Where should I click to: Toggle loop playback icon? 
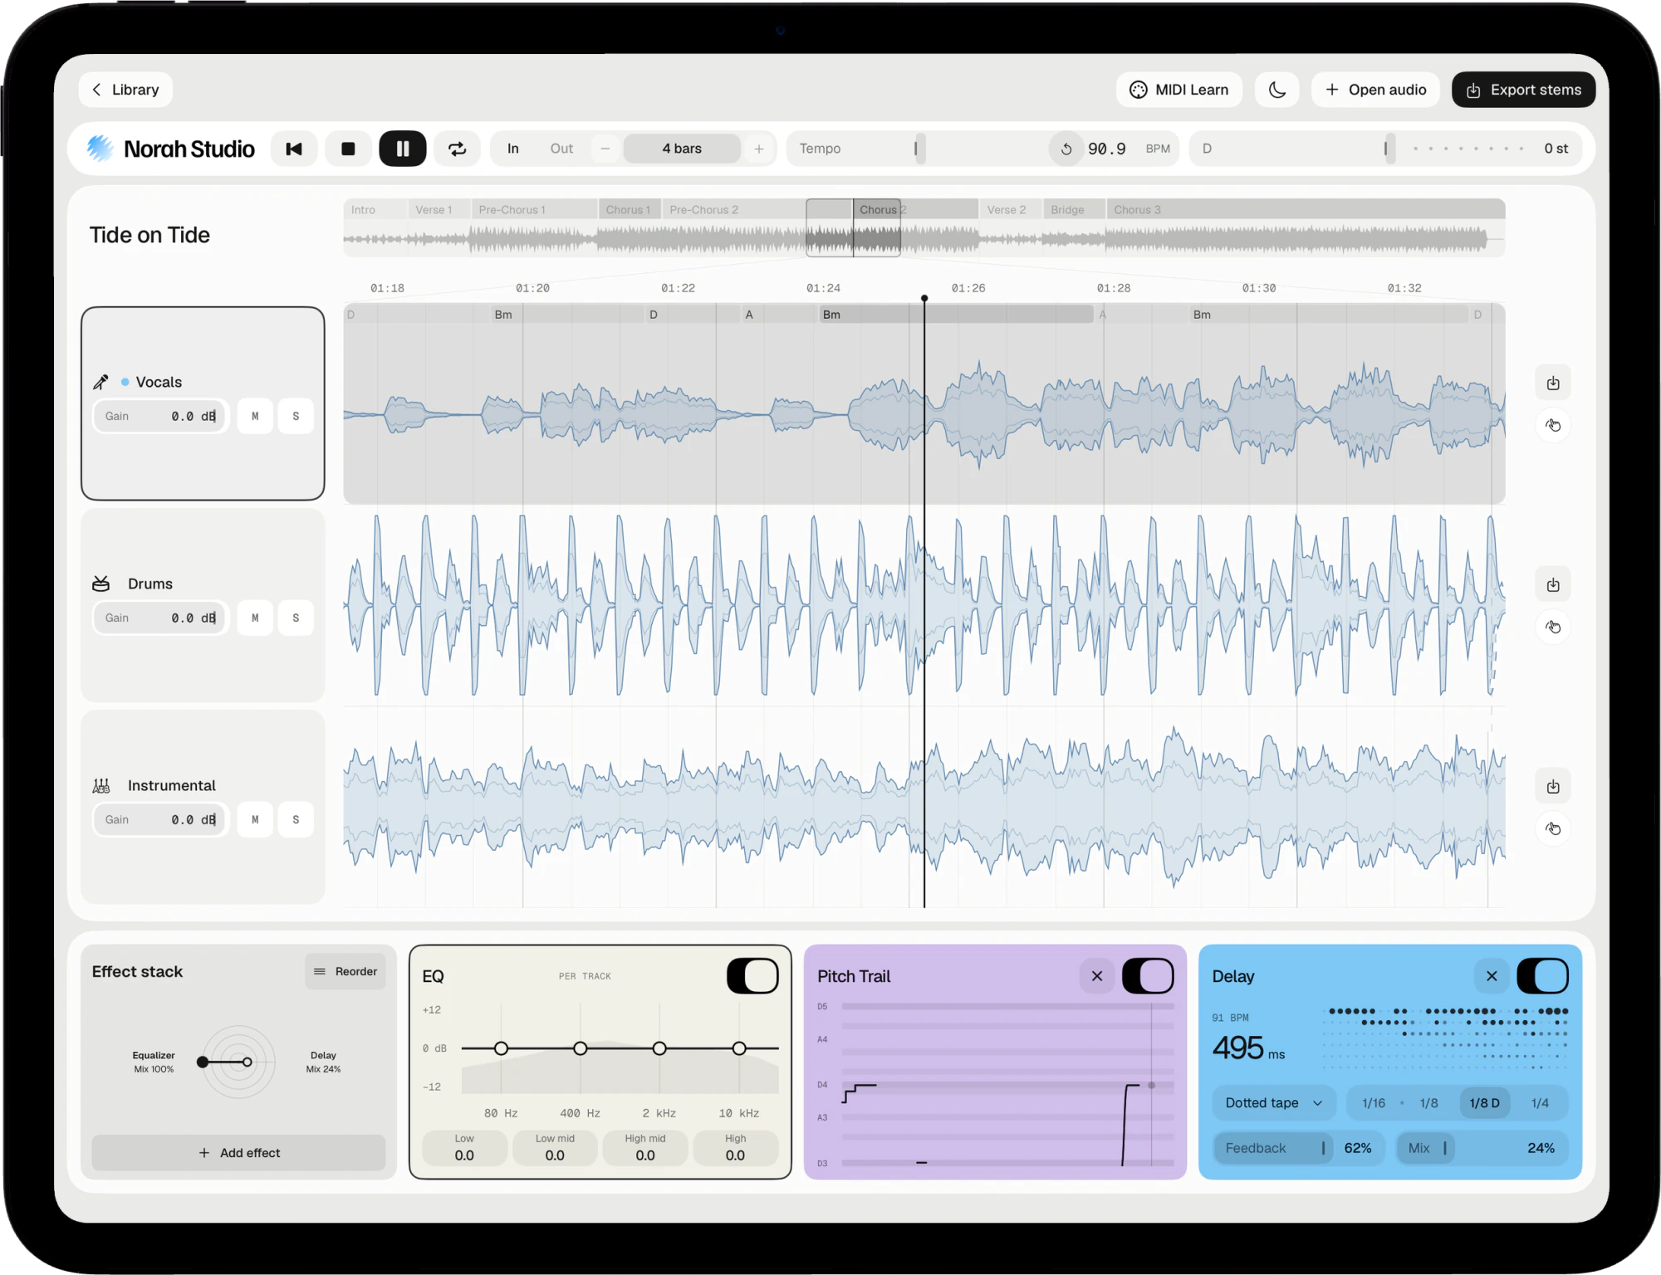(458, 149)
